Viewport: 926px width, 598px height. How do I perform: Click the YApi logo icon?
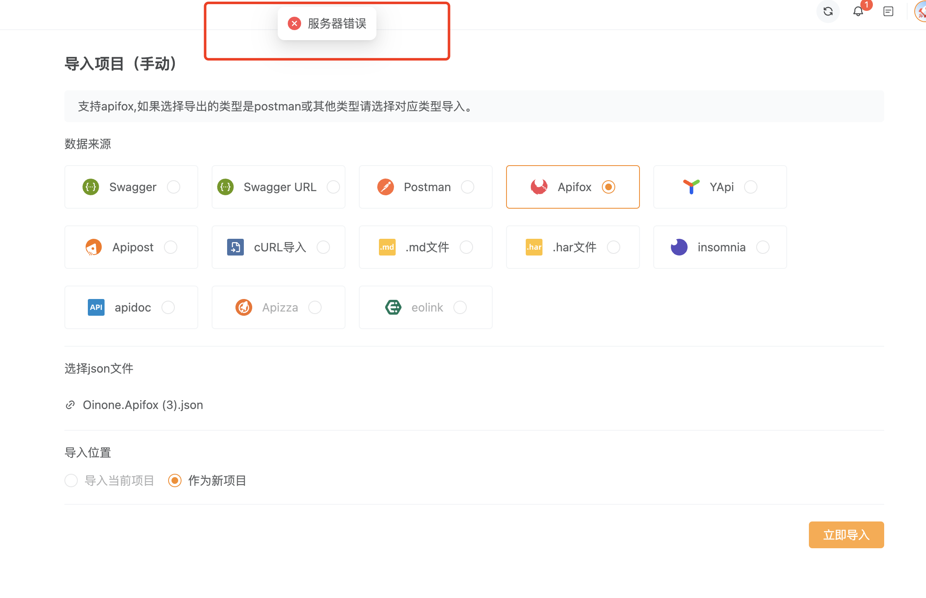691,187
